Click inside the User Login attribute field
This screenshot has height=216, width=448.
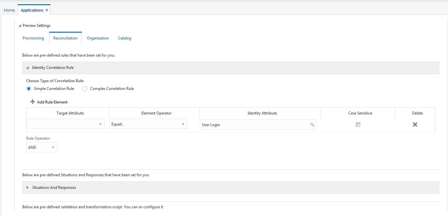(252, 124)
